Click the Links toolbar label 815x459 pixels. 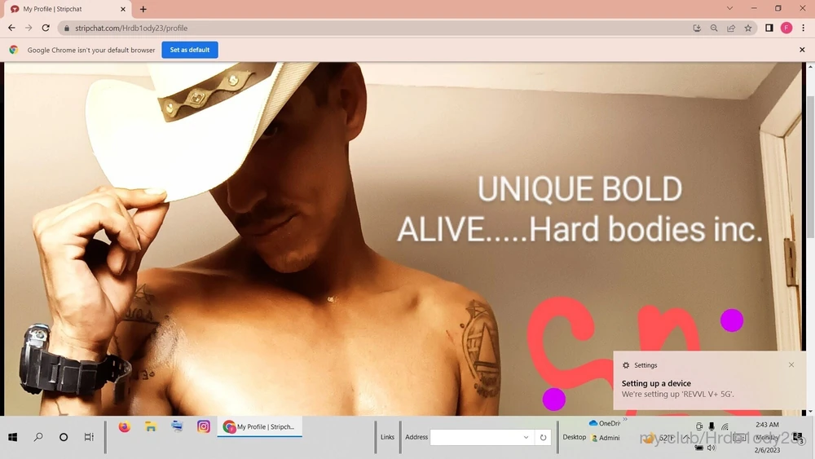pyautogui.click(x=387, y=437)
